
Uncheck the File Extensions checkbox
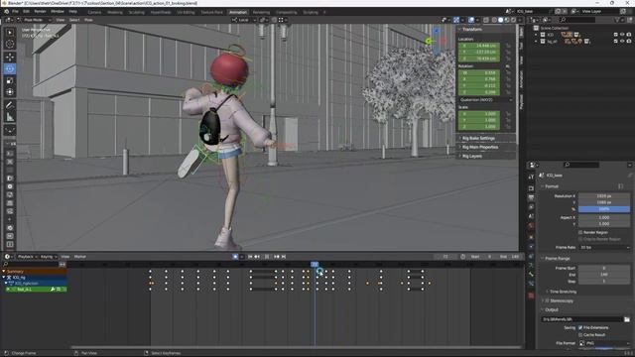(580, 327)
